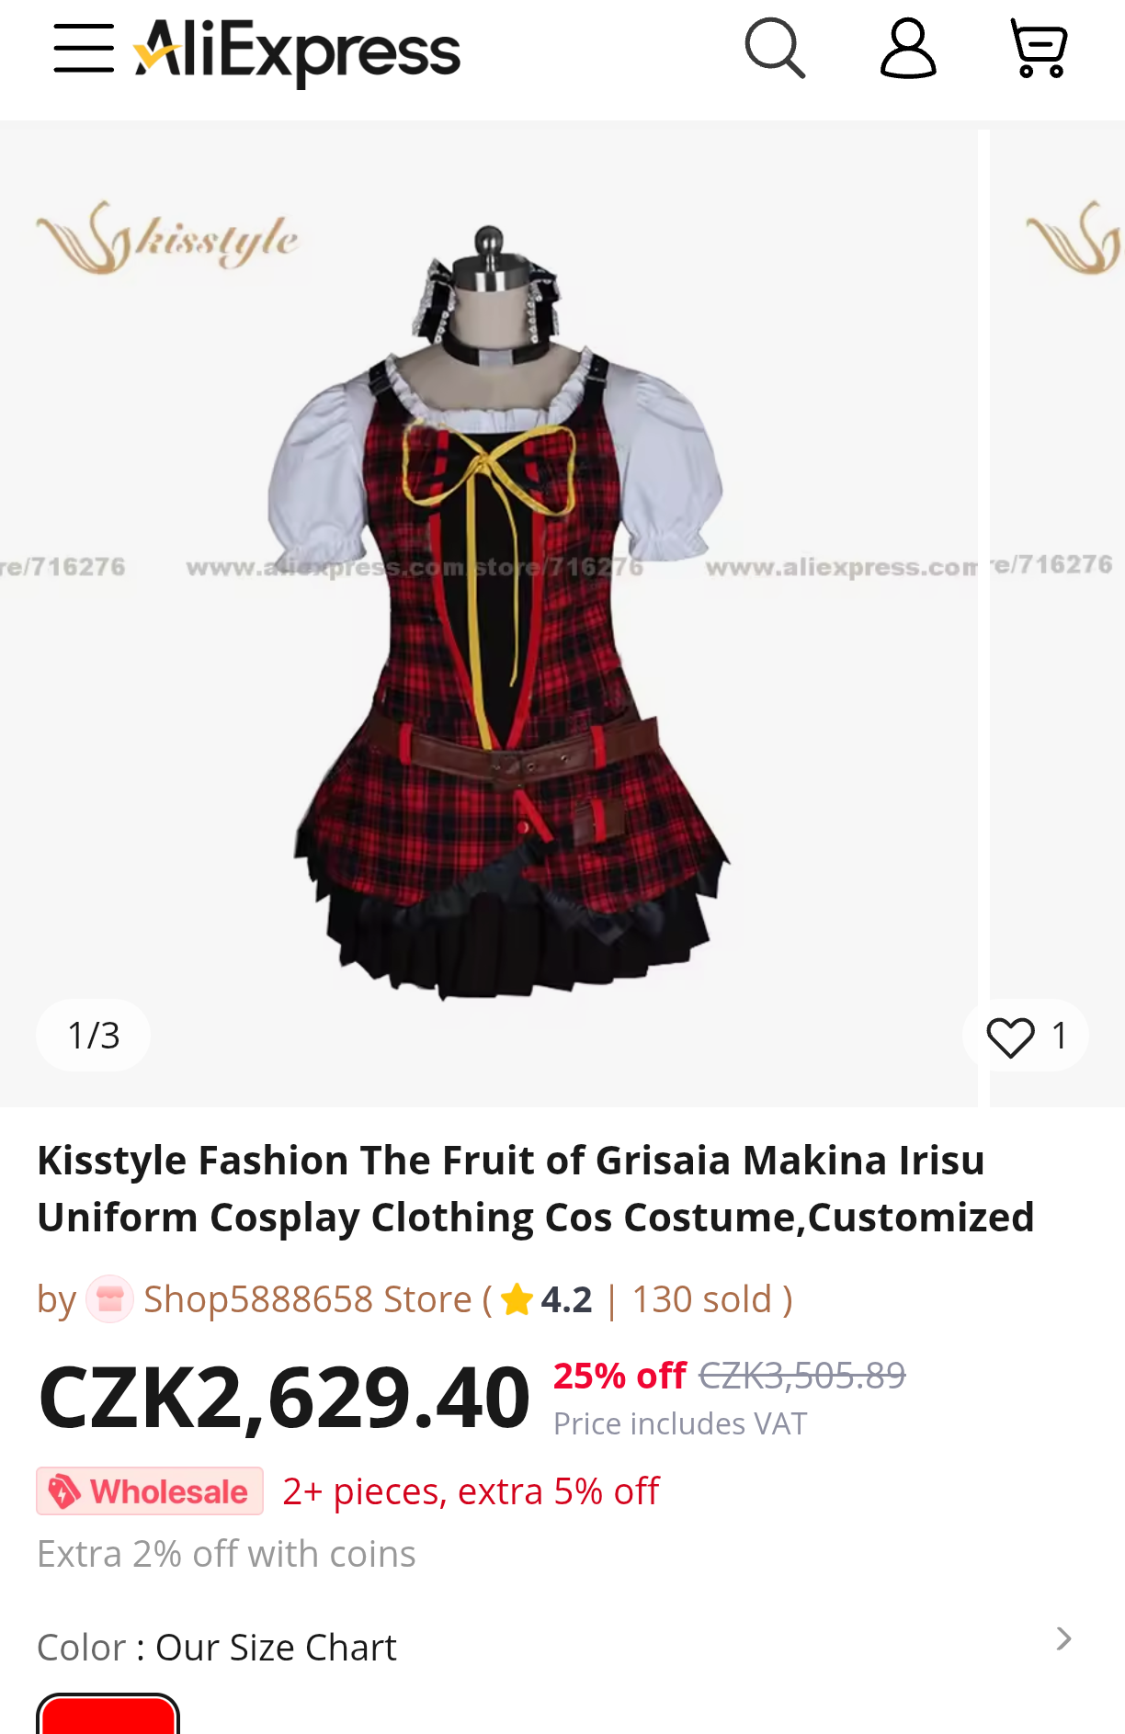Expand the Color options chevron
The height and width of the screenshot is (1734, 1125).
(1063, 1639)
